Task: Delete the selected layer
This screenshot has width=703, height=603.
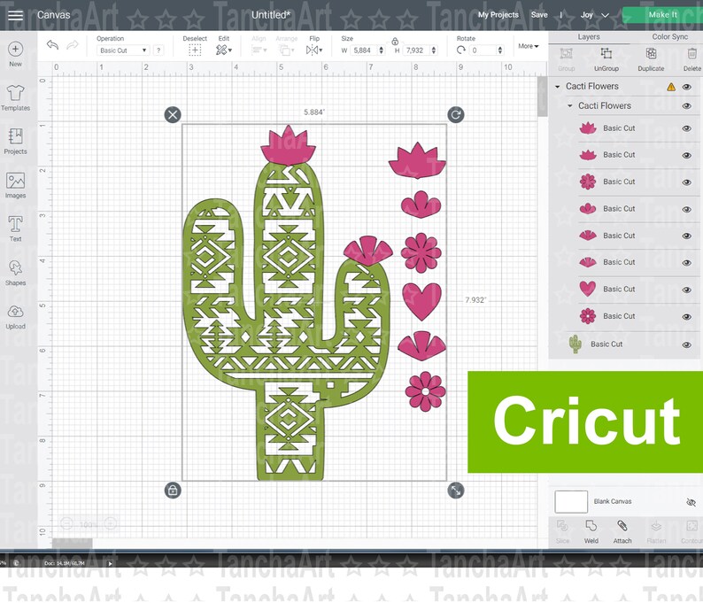Action: [691, 54]
